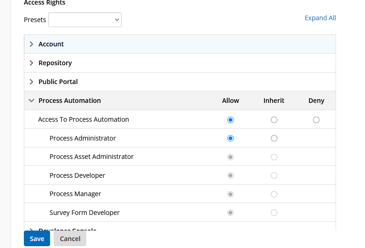The width and height of the screenshot is (365, 248).
Task: Collapse the Process Automation section chevron
Action: click(x=31, y=101)
